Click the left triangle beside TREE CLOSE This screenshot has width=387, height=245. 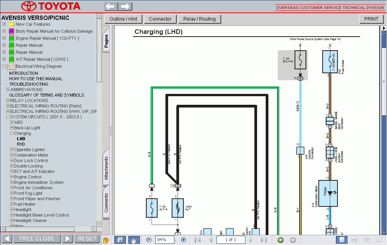[x=7, y=239]
